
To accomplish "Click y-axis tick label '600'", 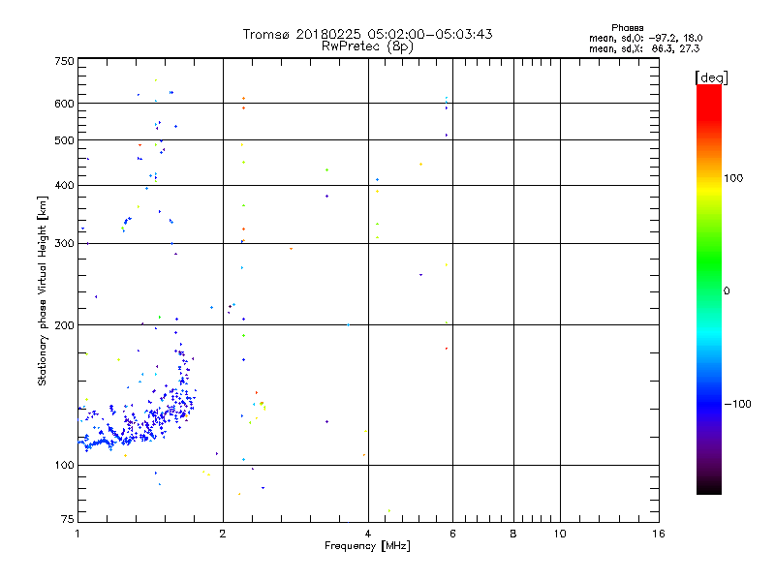I will tap(65, 104).
